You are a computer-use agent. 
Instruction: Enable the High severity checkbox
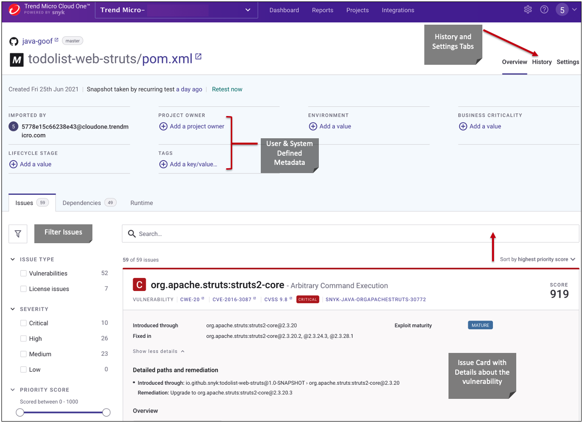[23, 338]
